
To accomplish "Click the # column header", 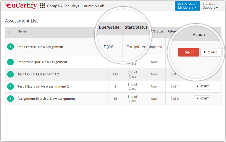I will point(9,32).
